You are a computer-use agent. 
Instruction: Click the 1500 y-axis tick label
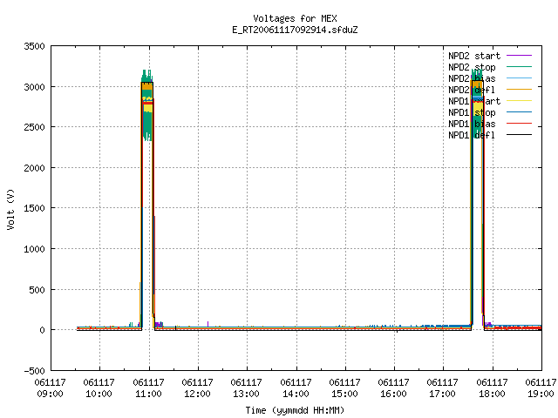[35, 208]
